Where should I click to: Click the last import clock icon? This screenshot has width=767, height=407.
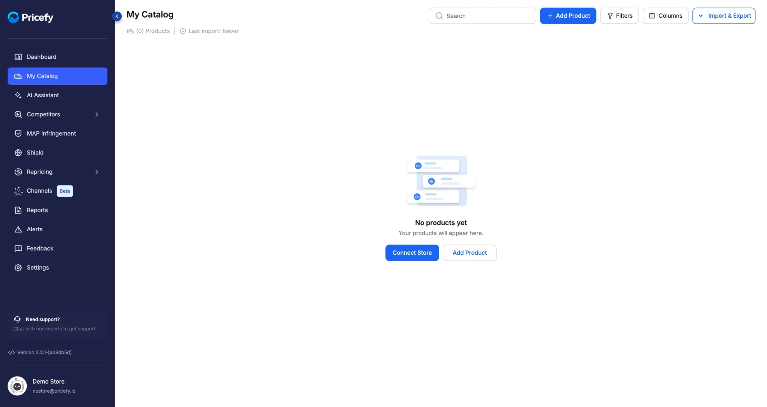click(x=183, y=31)
